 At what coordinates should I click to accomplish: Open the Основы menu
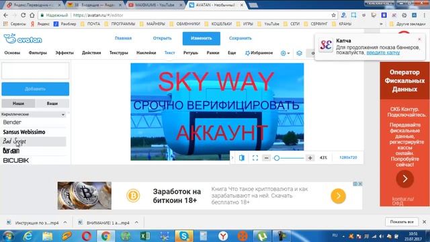[12, 52]
